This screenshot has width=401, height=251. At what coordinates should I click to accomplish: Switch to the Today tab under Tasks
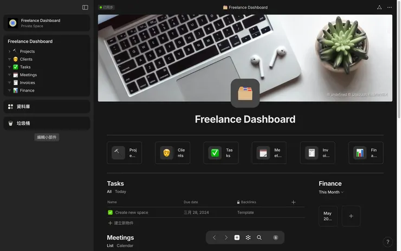[120, 192]
